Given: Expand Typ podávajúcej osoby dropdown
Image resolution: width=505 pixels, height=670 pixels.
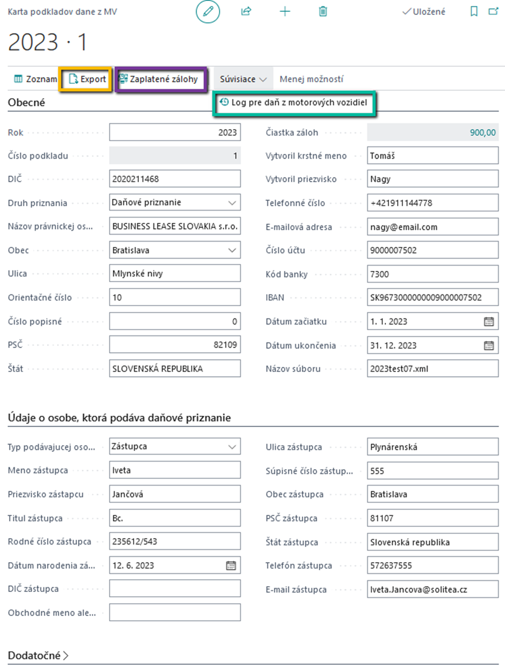Looking at the screenshot, I should [231, 447].
